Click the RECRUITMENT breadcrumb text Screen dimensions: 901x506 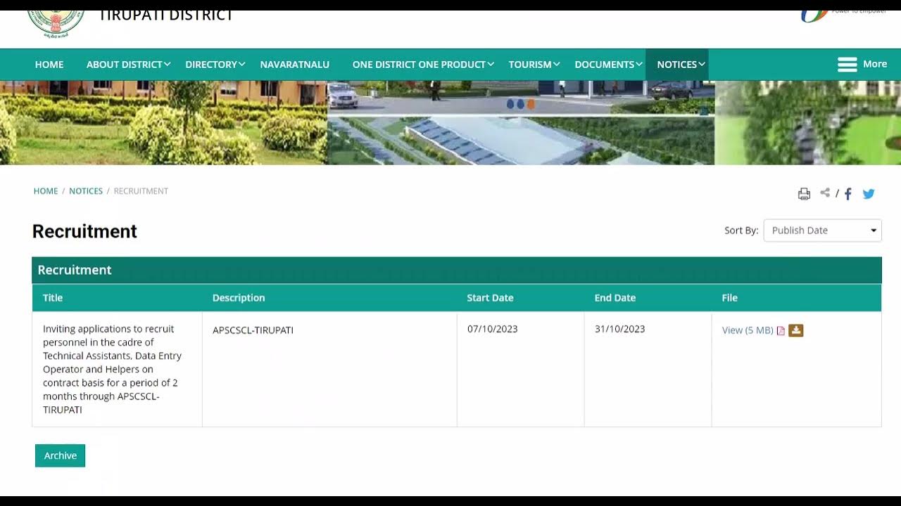click(x=141, y=191)
